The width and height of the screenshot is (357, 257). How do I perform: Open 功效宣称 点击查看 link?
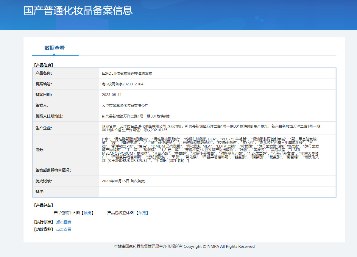click(x=64, y=229)
